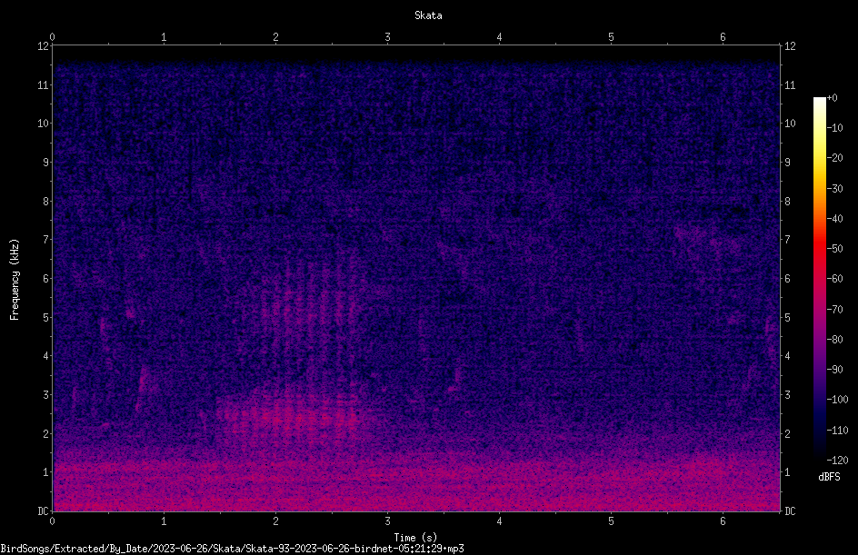Click the "dBFS" label under the color scale
858x555 pixels.
click(829, 477)
